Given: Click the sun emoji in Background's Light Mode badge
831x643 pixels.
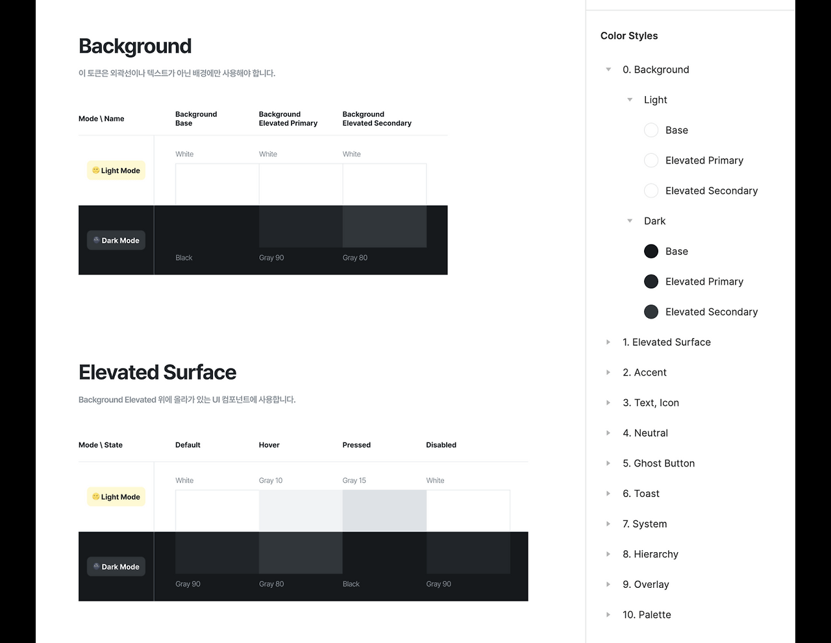Looking at the screenshot, I should click(96, 171).
